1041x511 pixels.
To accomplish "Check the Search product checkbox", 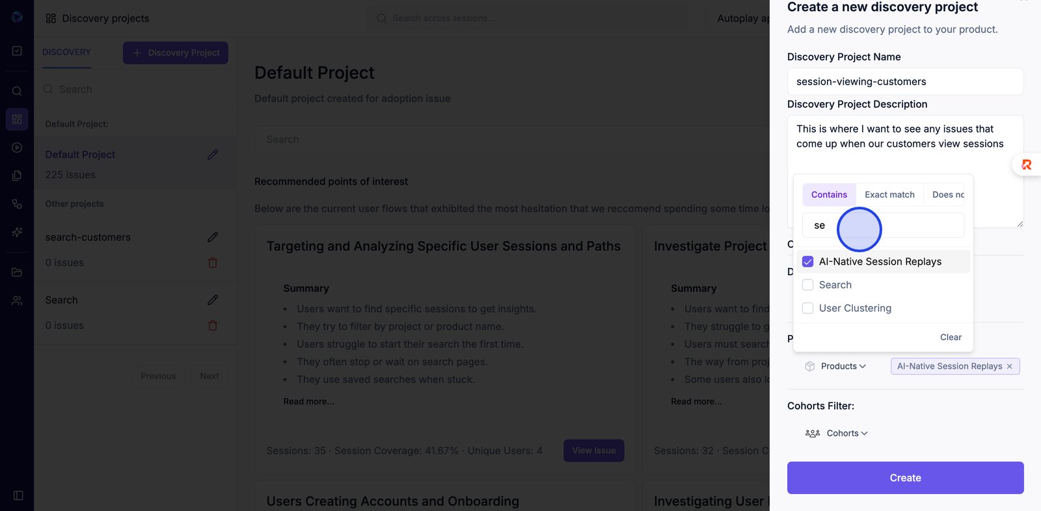I will point(808,285).
